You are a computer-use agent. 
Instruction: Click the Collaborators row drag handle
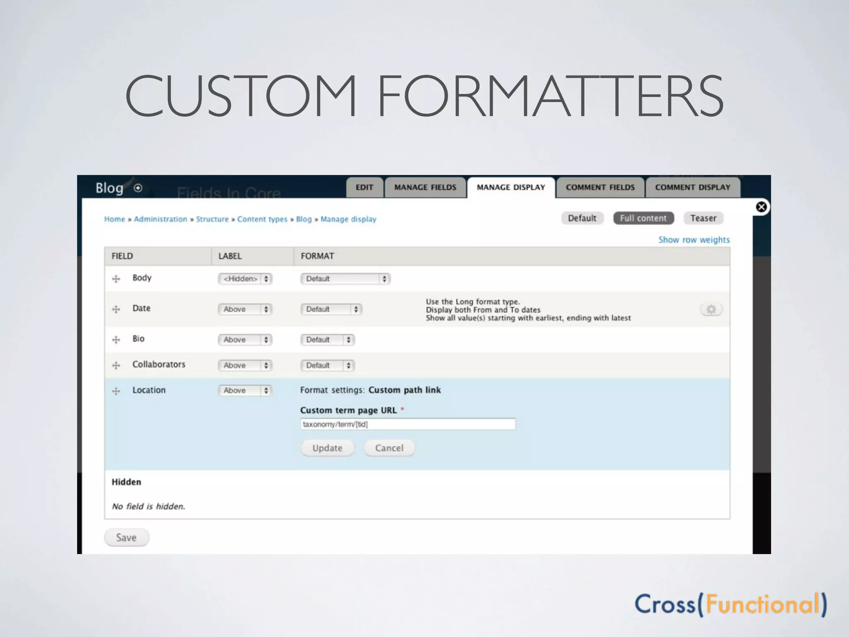116,365
